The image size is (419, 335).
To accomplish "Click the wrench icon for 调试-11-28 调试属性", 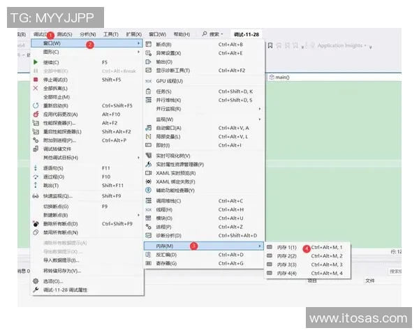I will point(36,290).
